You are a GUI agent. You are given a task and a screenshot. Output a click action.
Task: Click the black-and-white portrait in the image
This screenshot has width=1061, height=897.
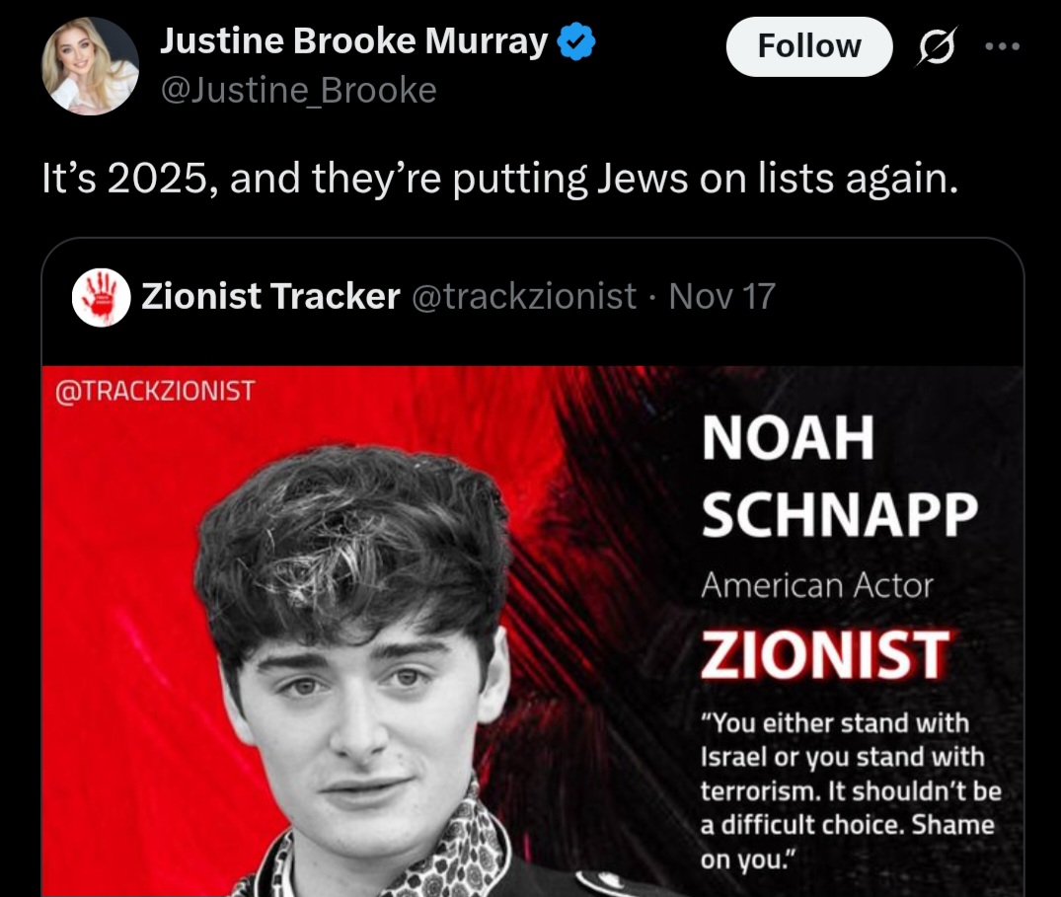coord(365,671)
